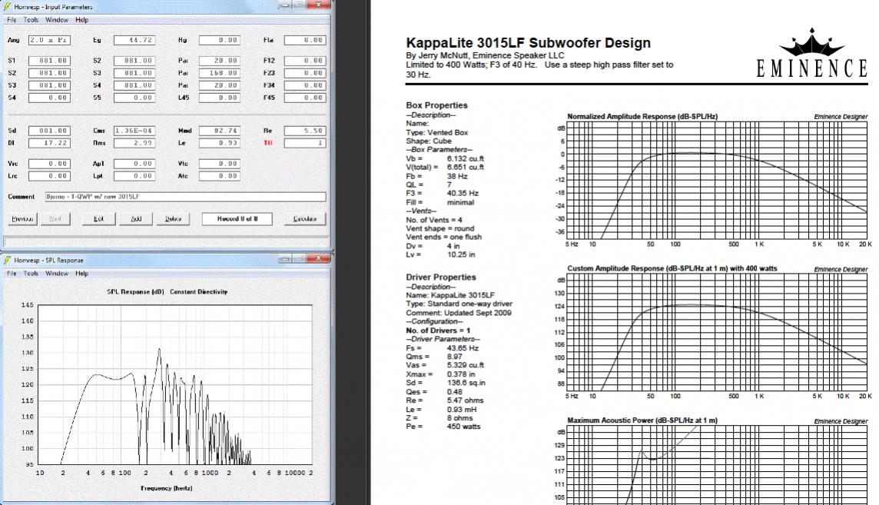
Task: Click the Edit button
Action: point(98,218)
